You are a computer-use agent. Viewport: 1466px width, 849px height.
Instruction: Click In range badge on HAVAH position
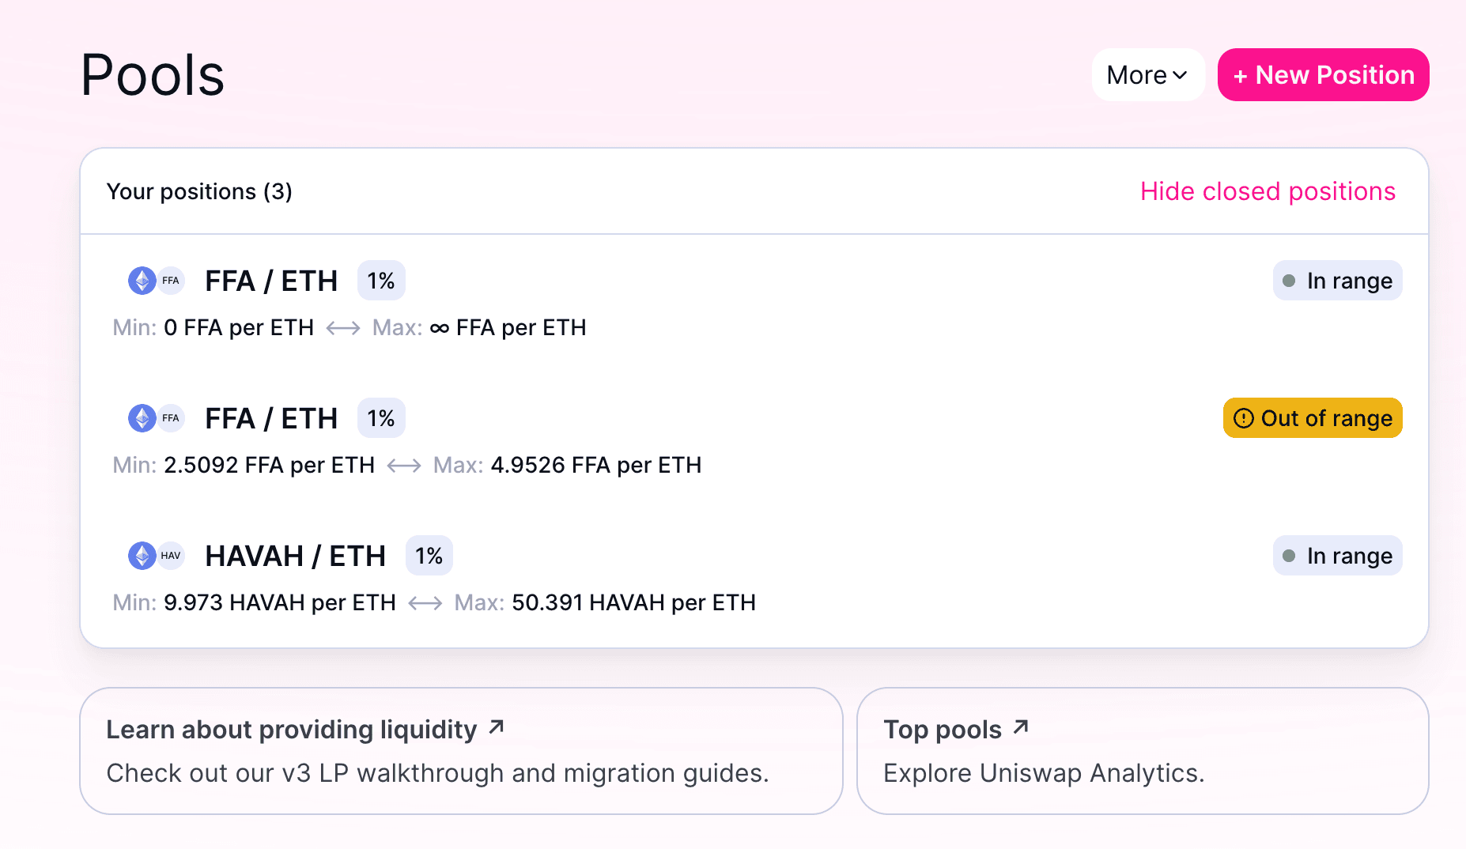click(x=1337, y=556)
